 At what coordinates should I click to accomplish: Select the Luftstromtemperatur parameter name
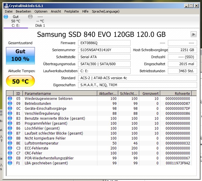coord(41,143)
